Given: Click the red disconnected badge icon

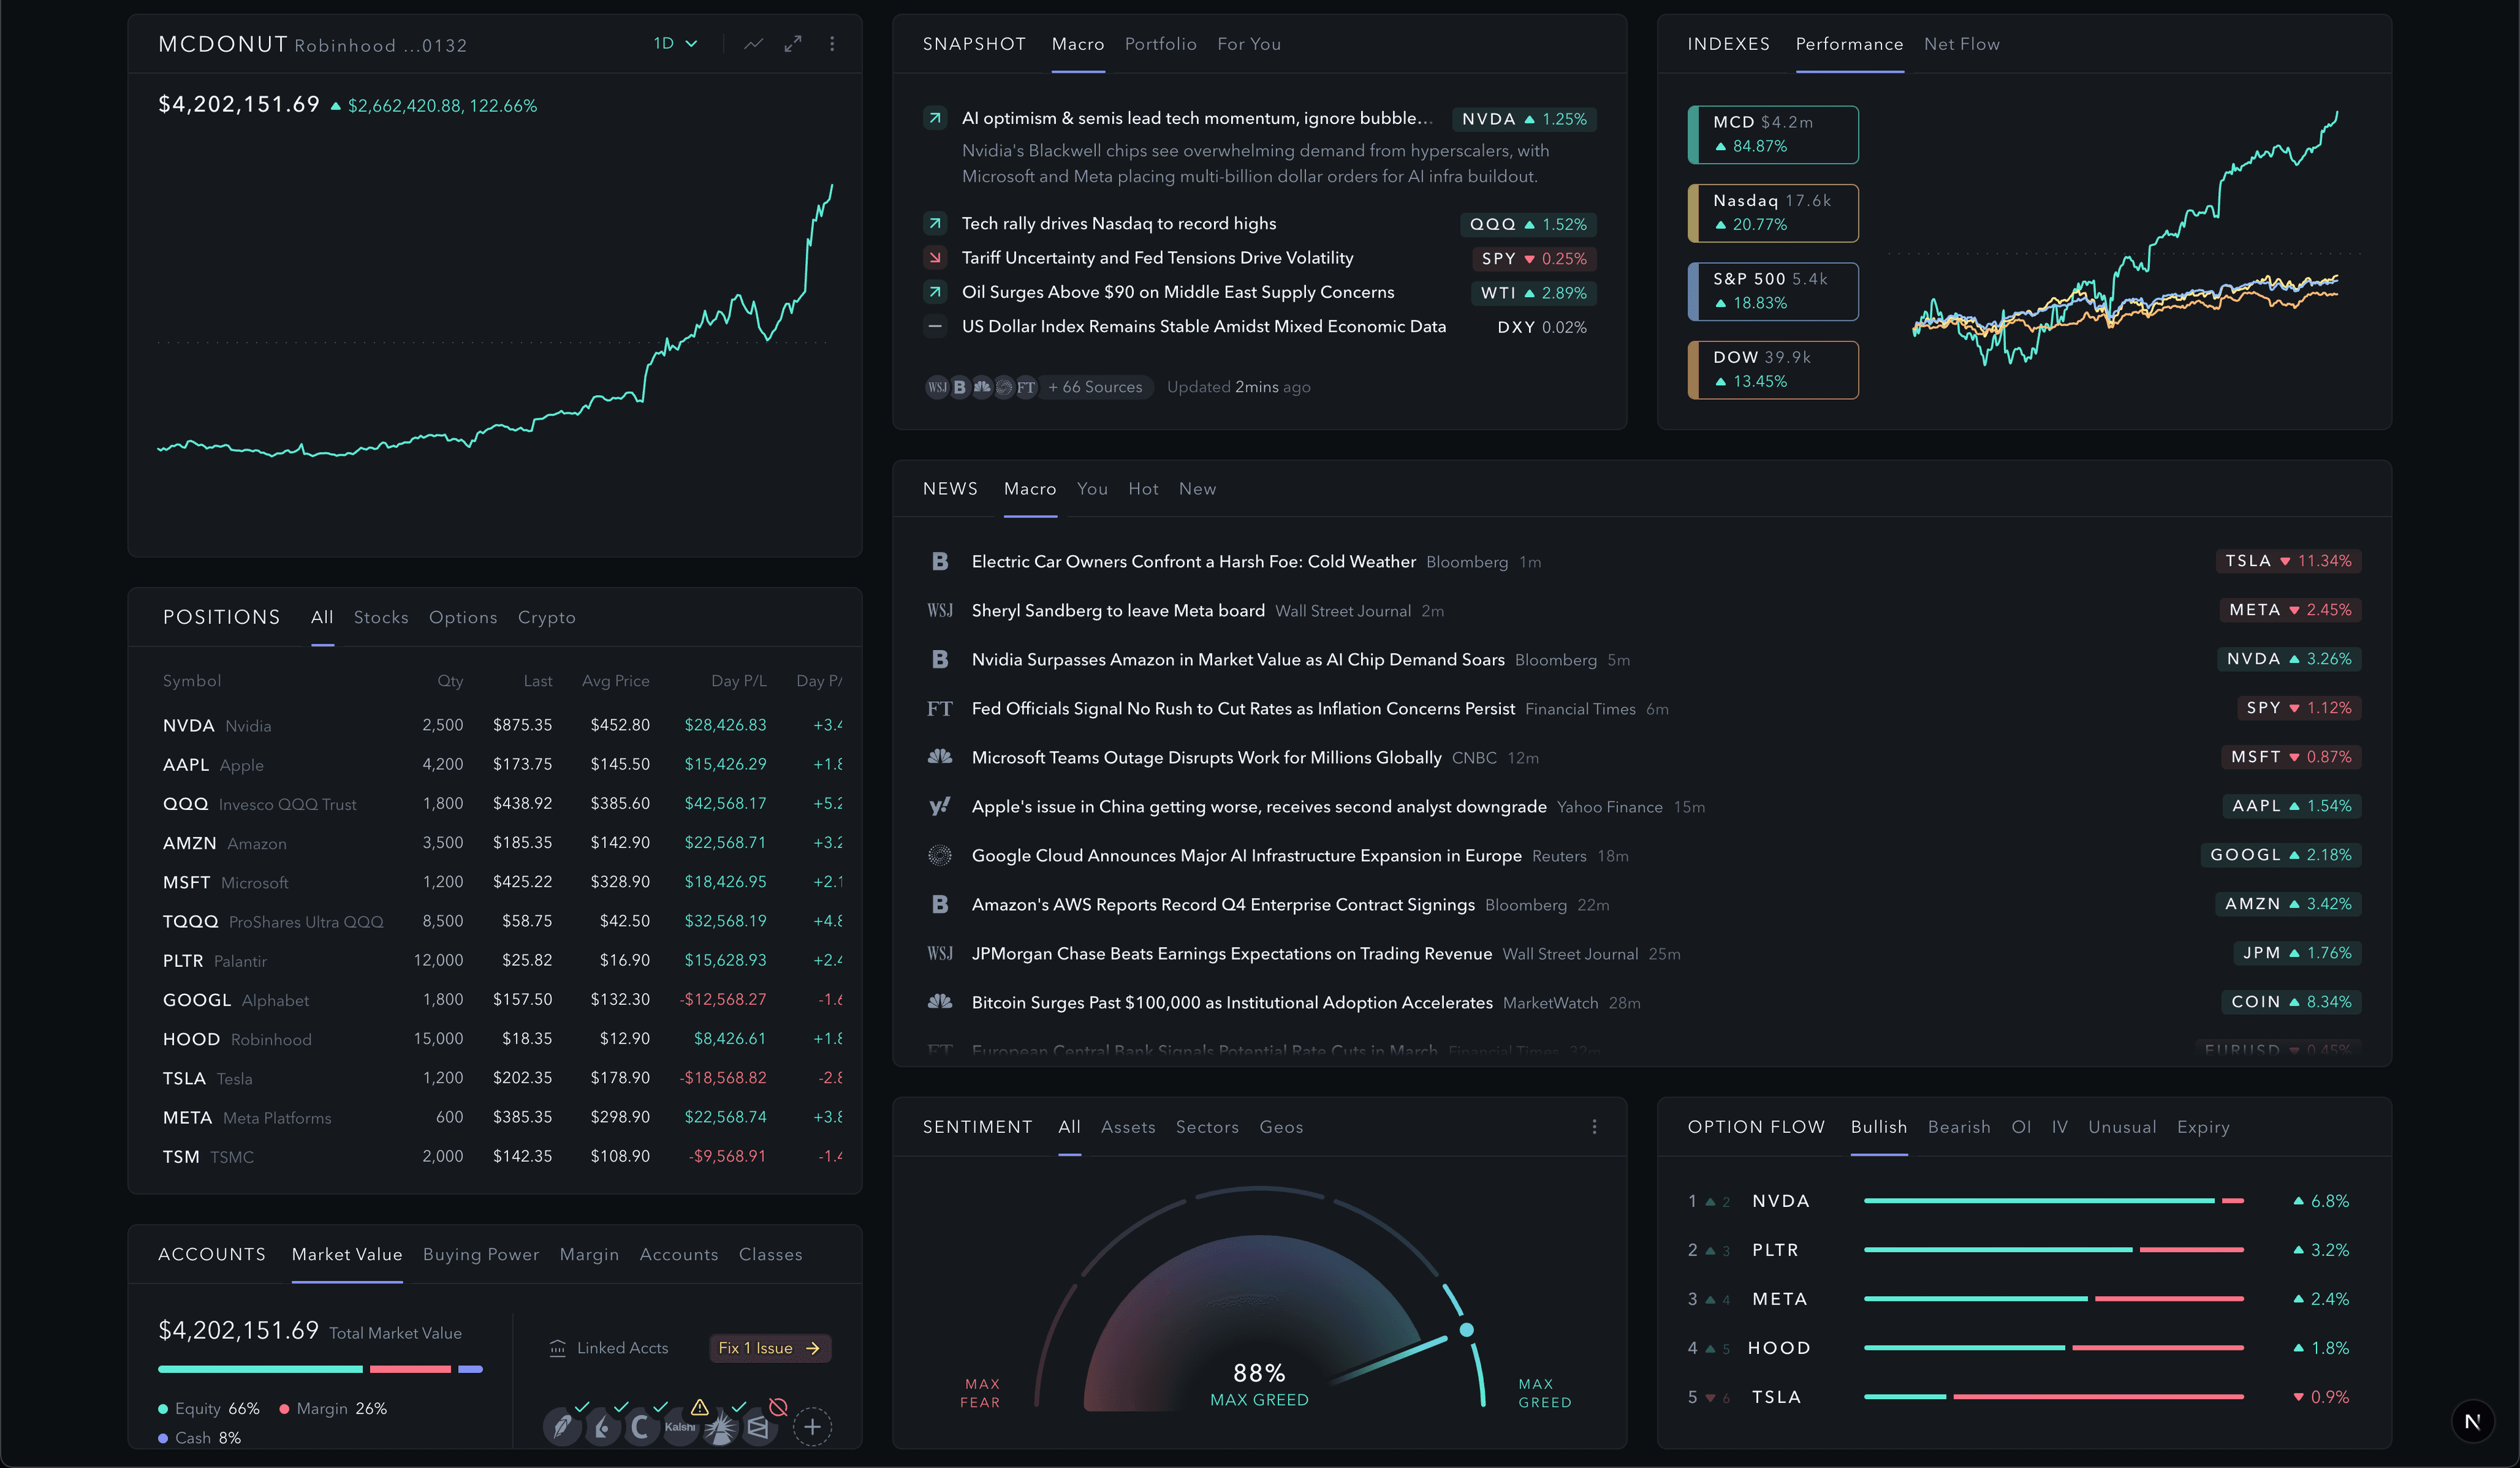Looking at the screenshot, I should coord(778,1407).
